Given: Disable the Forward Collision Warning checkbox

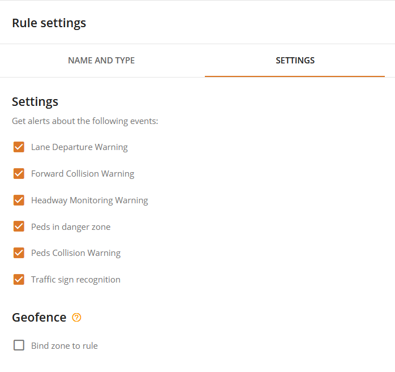Looking at the screenshot, I should (19, 174).
